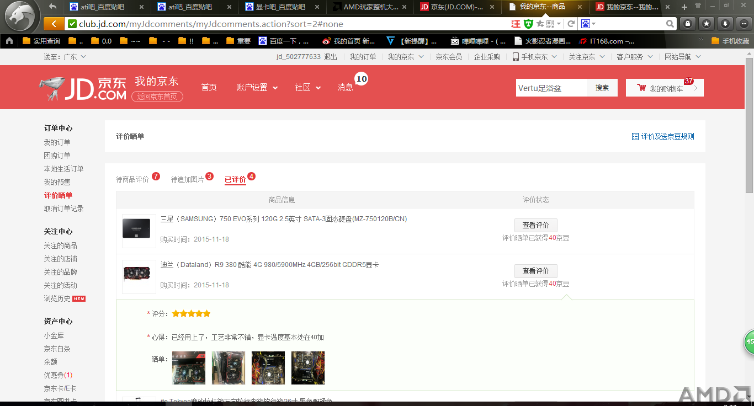This screenshot has height=406, width=754.
Task: Click the browser address bar URL
Action: 211,24
